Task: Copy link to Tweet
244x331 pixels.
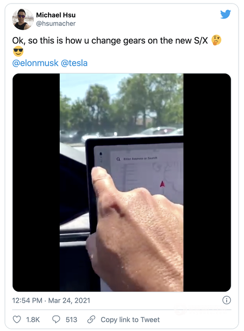Action: (130, 320)
